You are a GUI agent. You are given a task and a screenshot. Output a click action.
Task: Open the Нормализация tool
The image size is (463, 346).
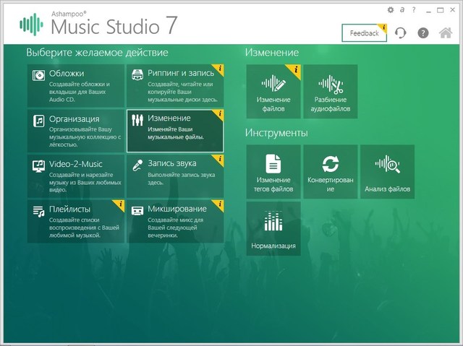click(273, 229)
